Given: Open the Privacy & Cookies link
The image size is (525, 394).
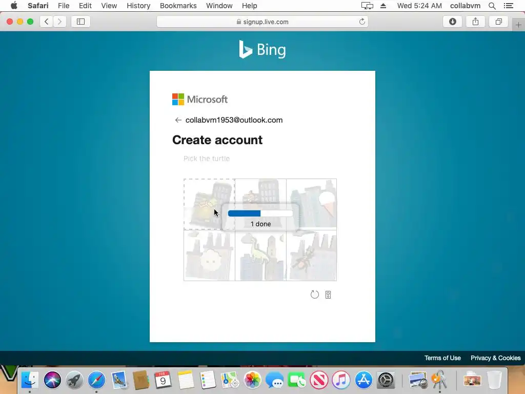Looking at the screenshot, I should [x=496, y=358].
